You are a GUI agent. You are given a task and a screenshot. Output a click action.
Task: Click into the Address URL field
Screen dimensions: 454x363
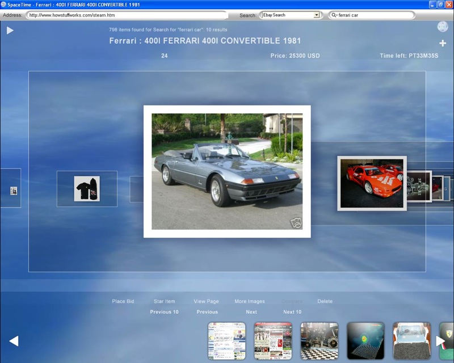127,15
